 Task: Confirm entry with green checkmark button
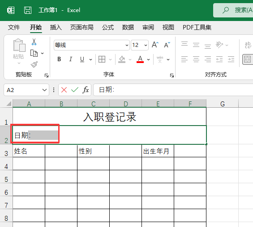pos(74,90)
